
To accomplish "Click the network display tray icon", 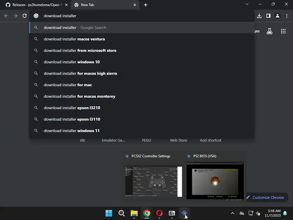I will [251, 213].
